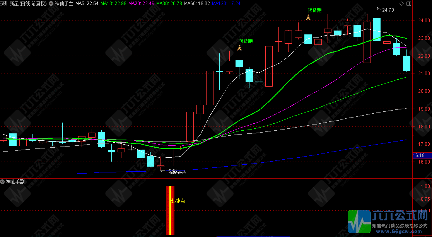This screenshot has height=237, width=432.
Task: Select the 深圳新星 stock title label
Action: [x=23, y=3]
